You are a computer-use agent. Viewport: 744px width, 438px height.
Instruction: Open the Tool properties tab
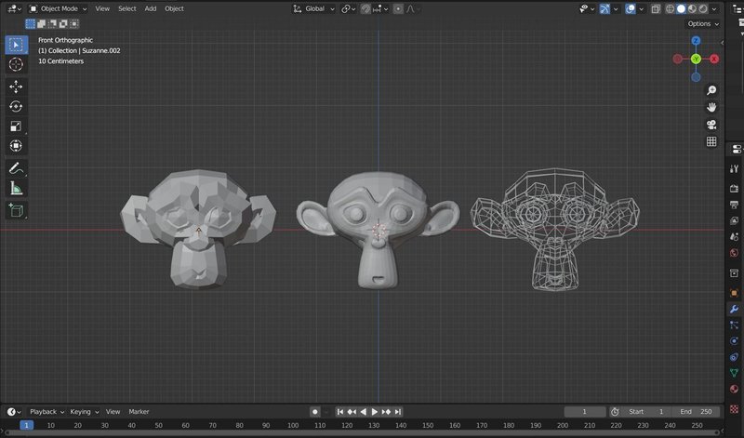pos(734,168)
